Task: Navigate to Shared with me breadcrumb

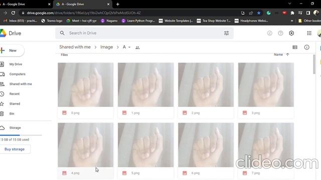Action: coord(75,47)
